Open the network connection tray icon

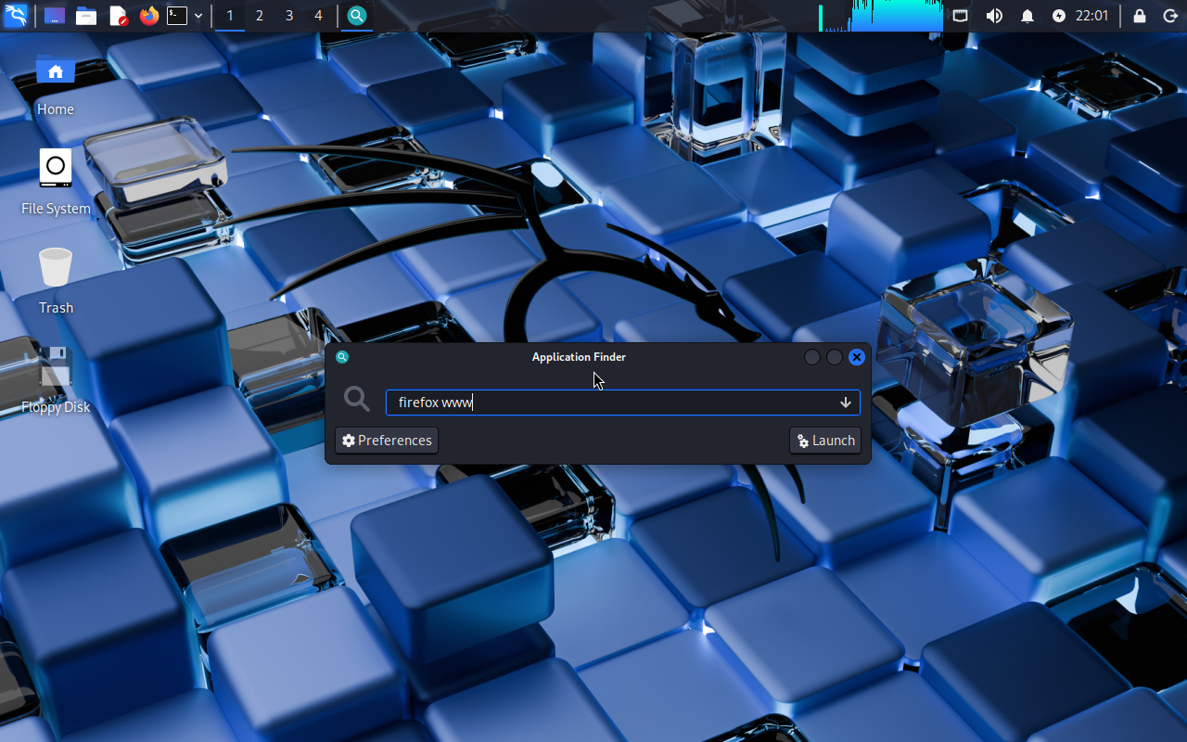pos(961,16)
